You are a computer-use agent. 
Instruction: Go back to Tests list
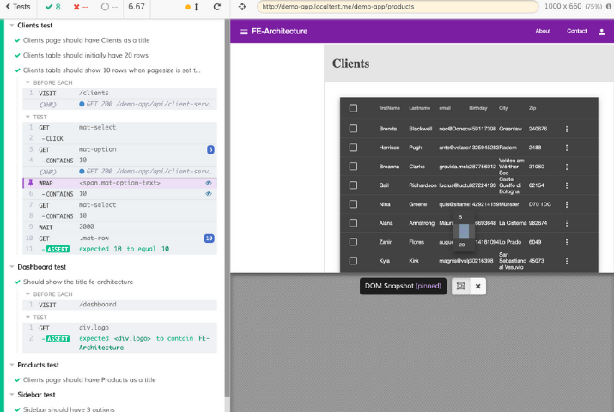tap(17, 7)
